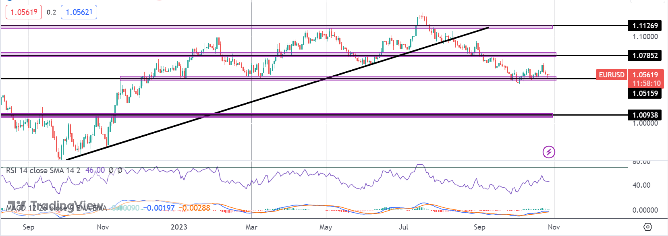
Task: Select the EURUSD symbol label
Action: click(x=611, y=75)
